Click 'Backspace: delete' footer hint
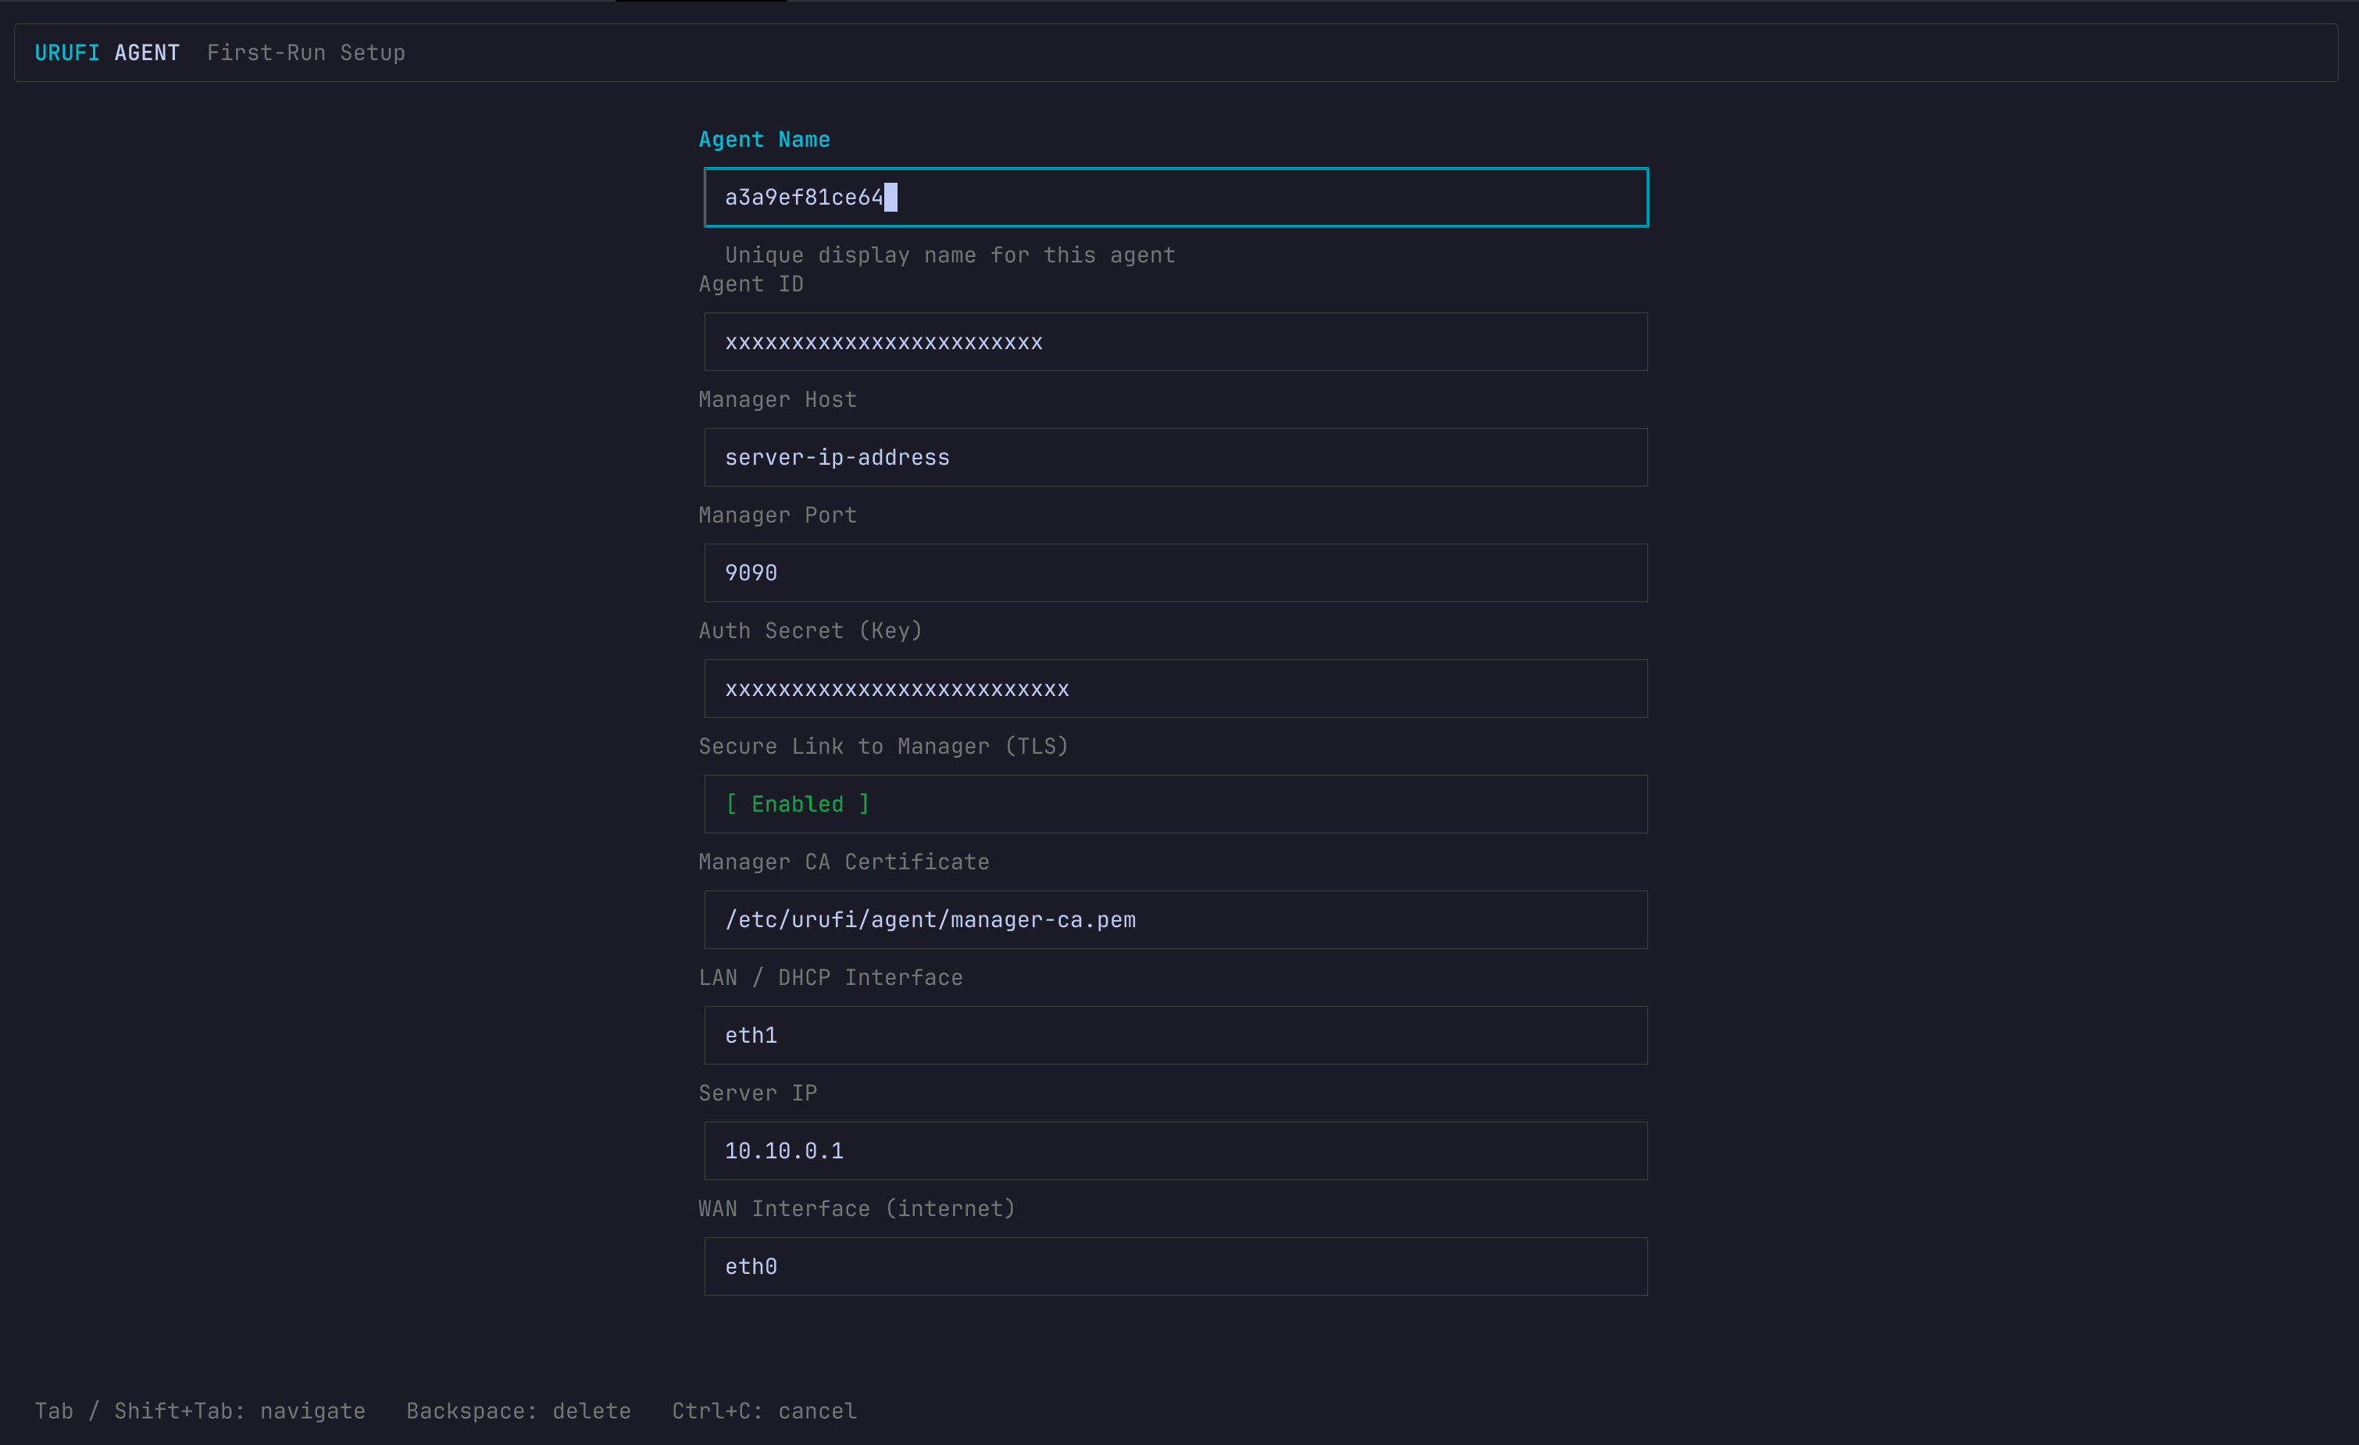This screenshot has height=1445, width=2359. point(519,1411)
